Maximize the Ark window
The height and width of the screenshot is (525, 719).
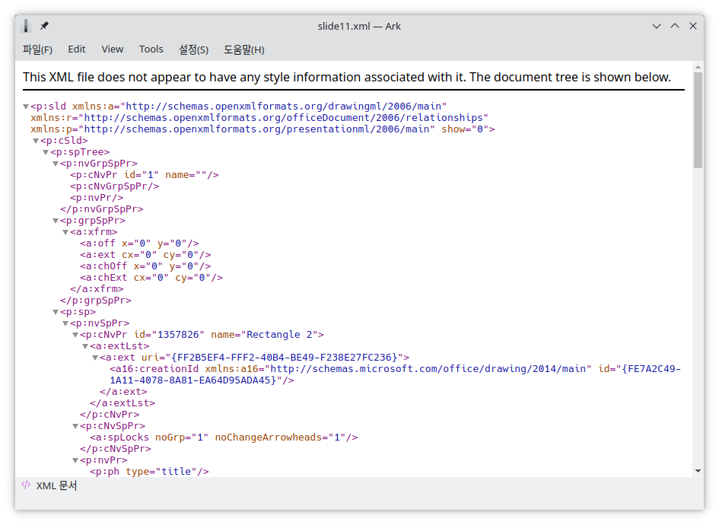pyautogui.click(x=675, y=26)
